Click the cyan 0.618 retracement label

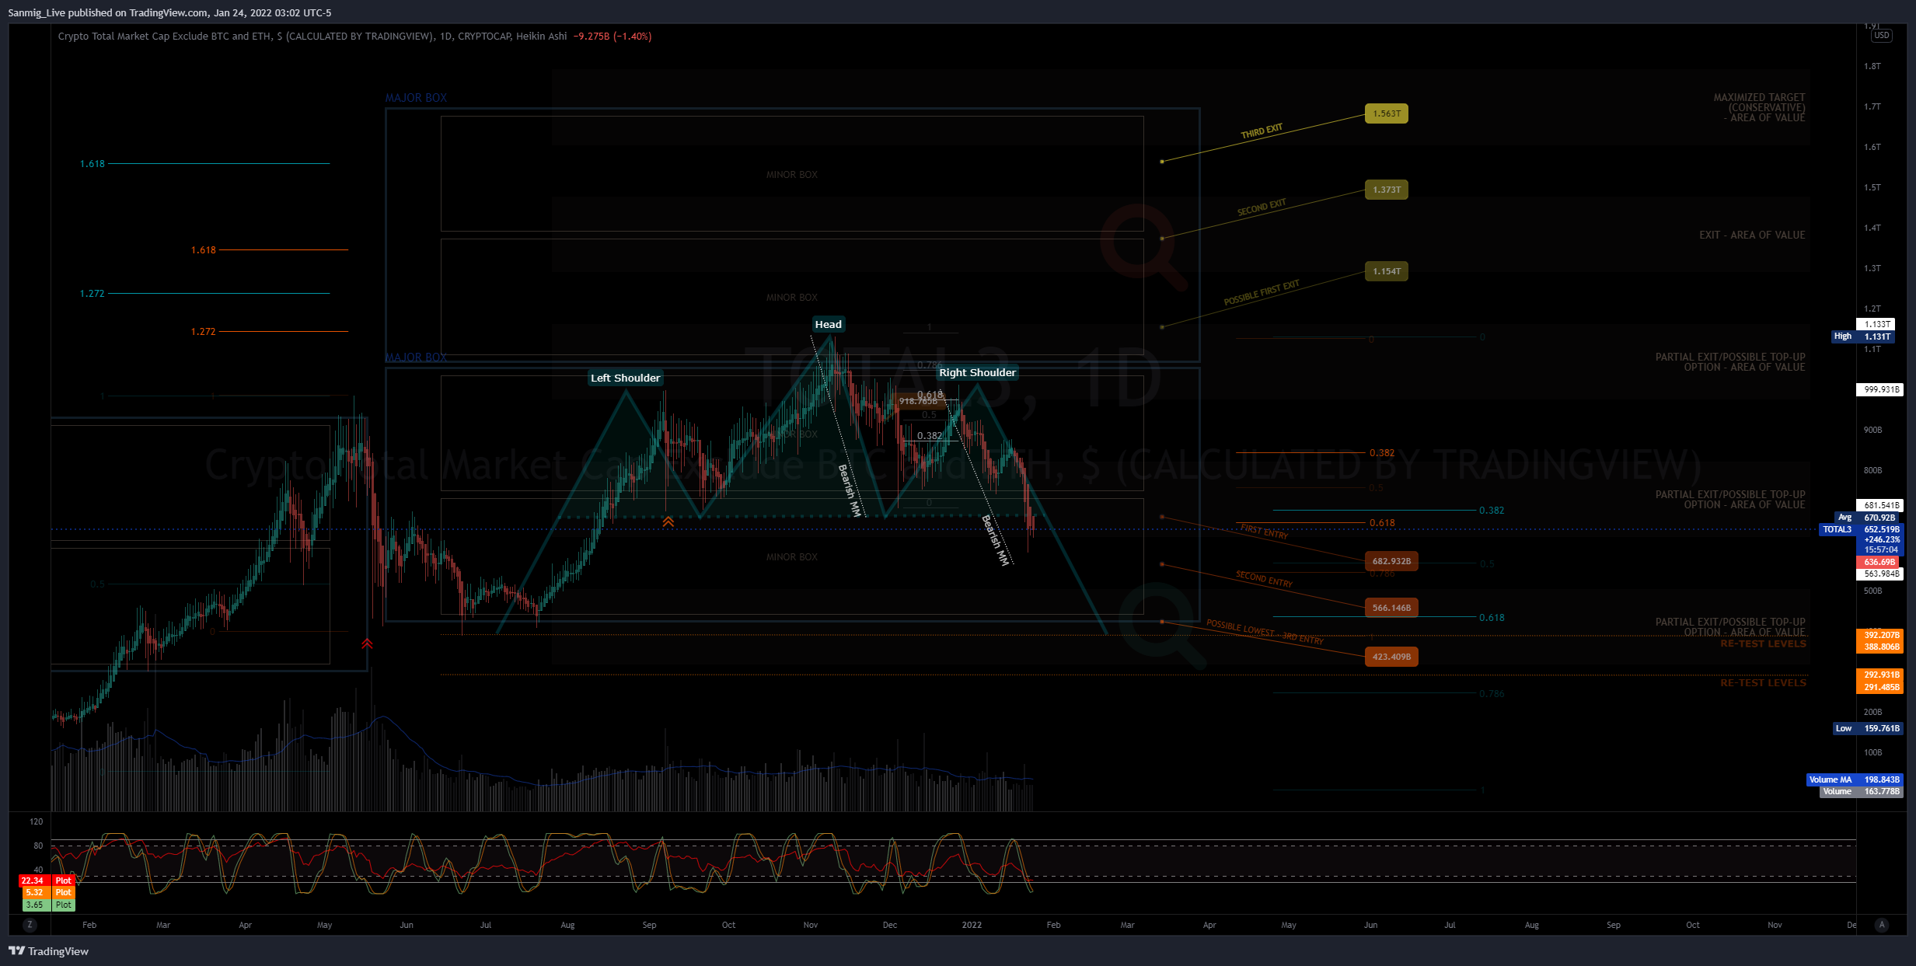click(1492, 618)
